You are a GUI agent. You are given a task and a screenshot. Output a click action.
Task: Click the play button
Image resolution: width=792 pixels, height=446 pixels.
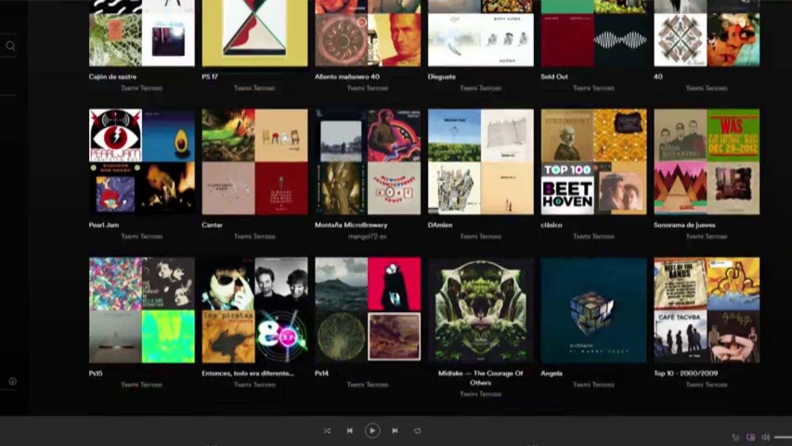pos(373,431)
